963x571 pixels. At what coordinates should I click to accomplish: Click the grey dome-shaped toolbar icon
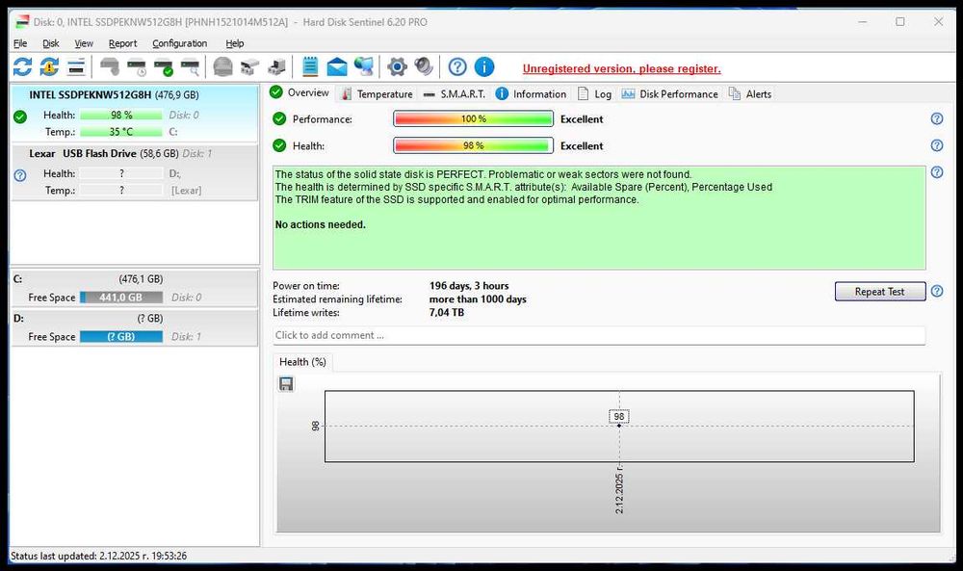click(x=223, y=67)
